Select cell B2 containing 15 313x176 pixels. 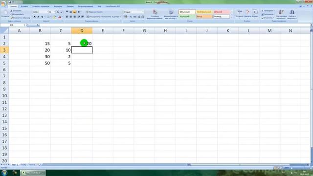[x=40, y=44]
